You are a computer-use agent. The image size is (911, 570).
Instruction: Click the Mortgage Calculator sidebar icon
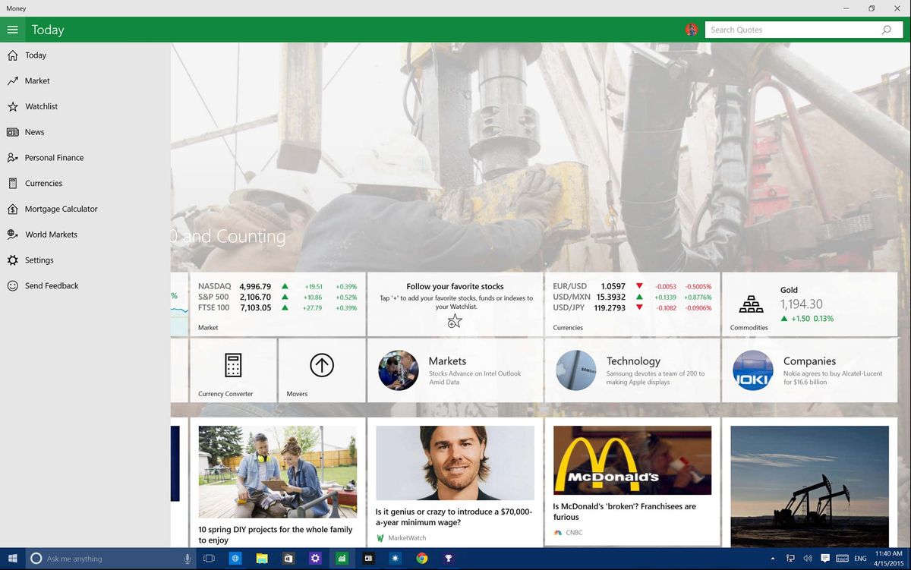point(11,209)
